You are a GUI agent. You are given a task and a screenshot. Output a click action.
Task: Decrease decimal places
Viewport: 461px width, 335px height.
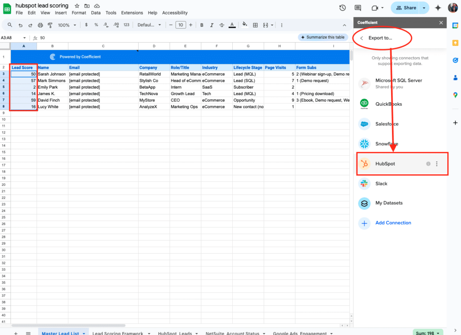coord(106,25)
